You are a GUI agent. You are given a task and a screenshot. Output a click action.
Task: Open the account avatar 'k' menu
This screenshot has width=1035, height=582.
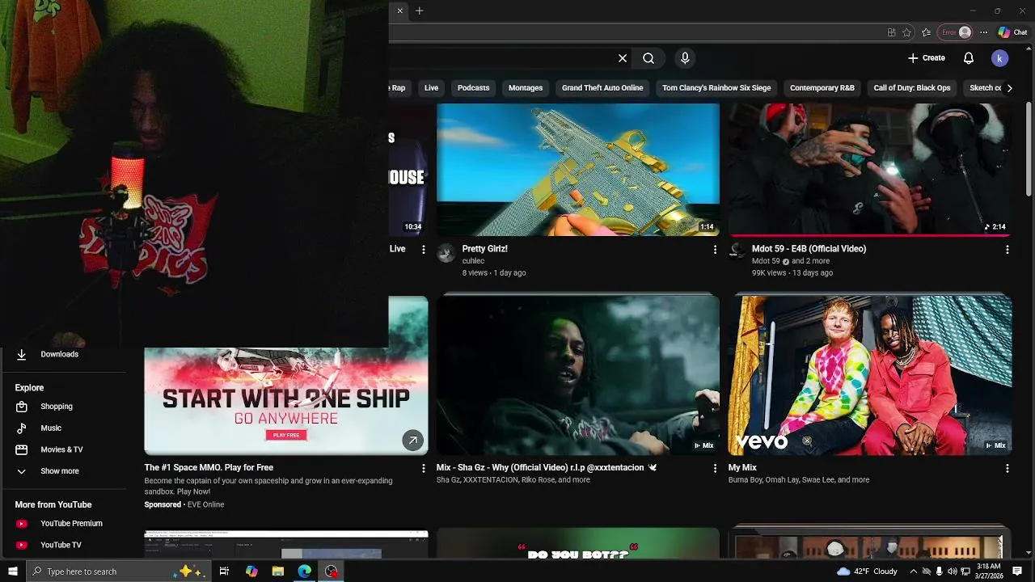pyautogui.click(x=999, y=58)
